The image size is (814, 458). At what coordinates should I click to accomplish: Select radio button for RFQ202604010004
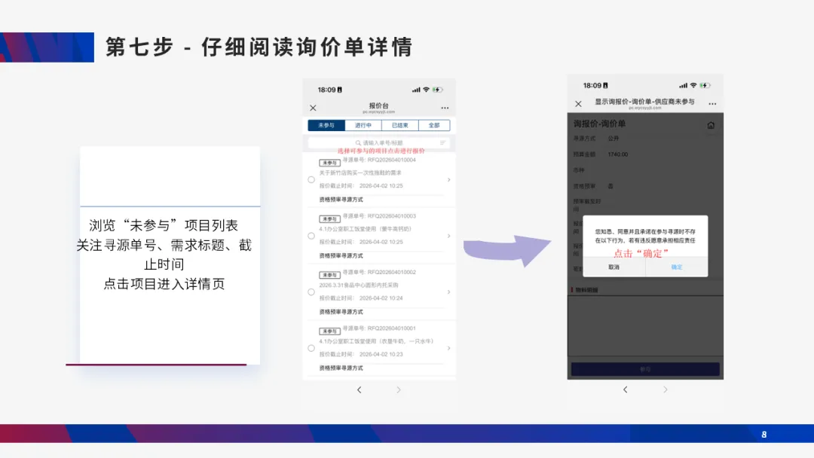[x=311, y=179]
